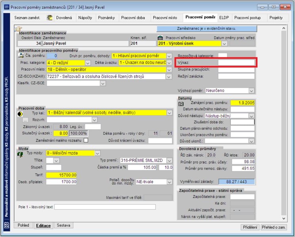
Task: Open the Pracovní místo dropdown
Action: 169,70
